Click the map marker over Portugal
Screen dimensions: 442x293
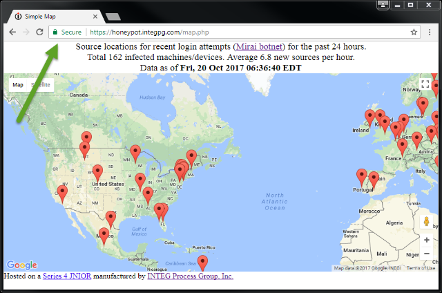click(x=362, y=176)
